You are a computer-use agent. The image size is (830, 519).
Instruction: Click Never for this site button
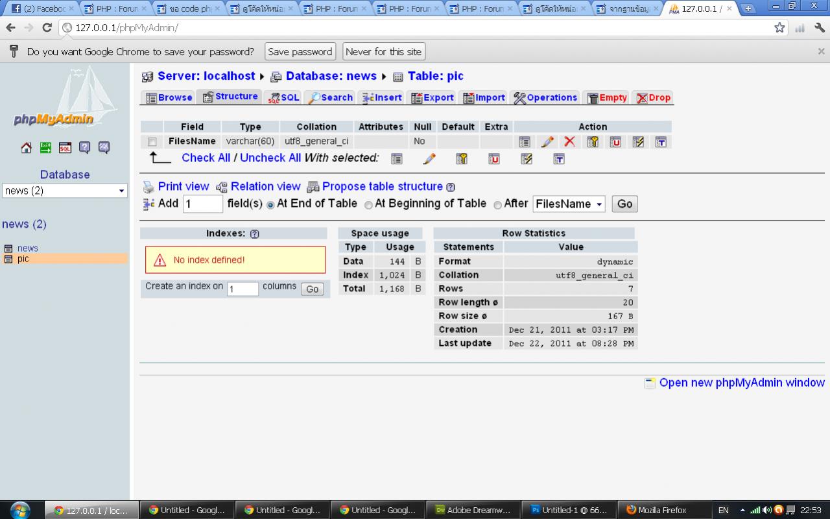point(384,52)
